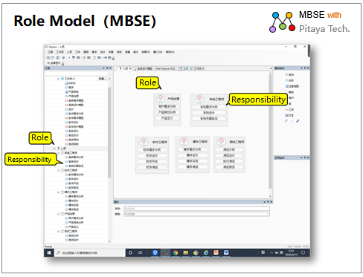Open File Explorer from the taskbar
Viewport: 363px width, 277px height.
point(186,252)
